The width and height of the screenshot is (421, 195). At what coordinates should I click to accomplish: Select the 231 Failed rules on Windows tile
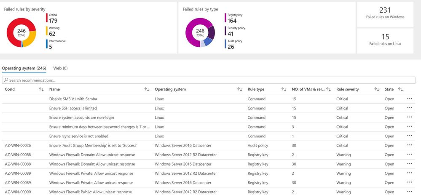385,14
